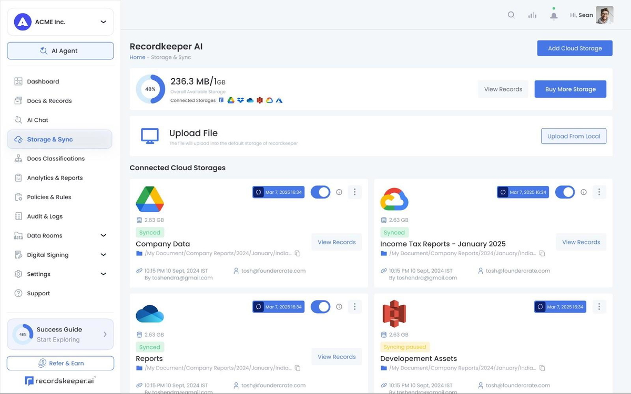
Task: Click info icon on Company Data card
Action: (339, 192)
